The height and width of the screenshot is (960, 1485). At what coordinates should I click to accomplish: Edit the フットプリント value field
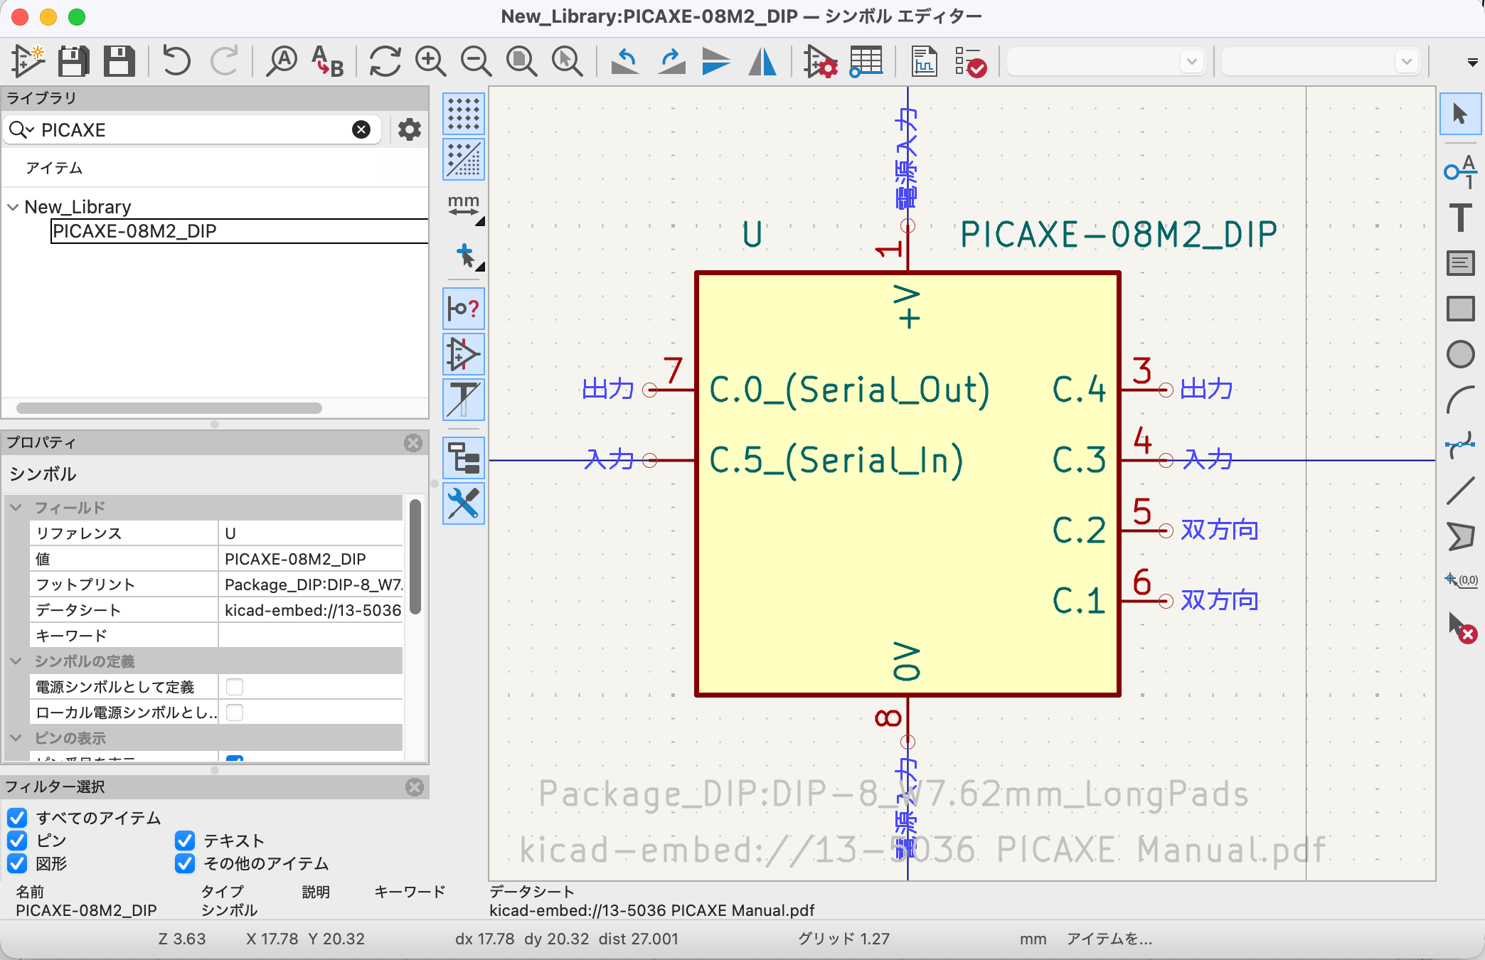(x=310, y=585)
